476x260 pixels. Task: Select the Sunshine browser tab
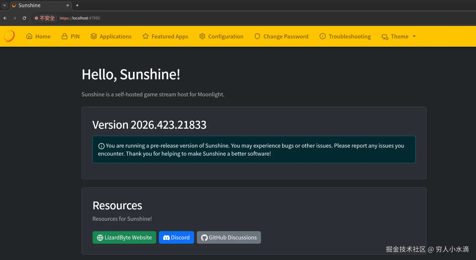[41, 5]
